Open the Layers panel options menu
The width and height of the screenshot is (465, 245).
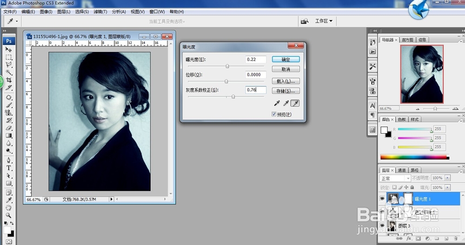[463, 172]
